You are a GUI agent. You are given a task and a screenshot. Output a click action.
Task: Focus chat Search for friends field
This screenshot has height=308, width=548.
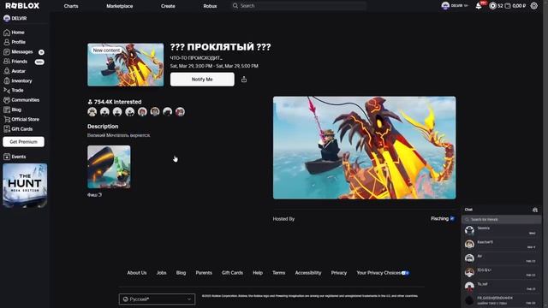coord(501,219)
